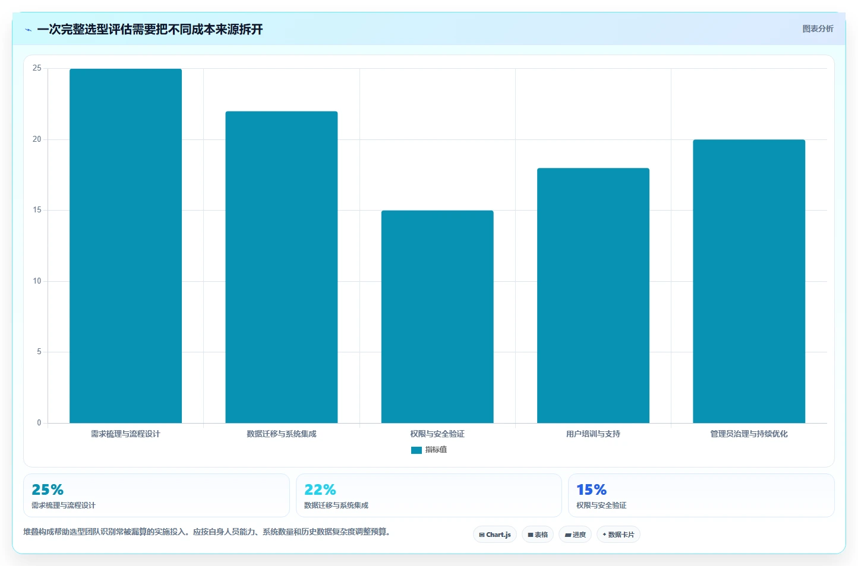Click the 25% value text
This screenshot has width=858, height=566.
(x=48, y=490)
